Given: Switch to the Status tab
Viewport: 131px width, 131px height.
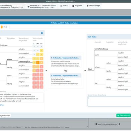Looking at the screenshot, I should 64,6.
